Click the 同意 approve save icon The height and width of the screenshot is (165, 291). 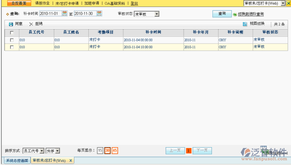pos(11,24)
